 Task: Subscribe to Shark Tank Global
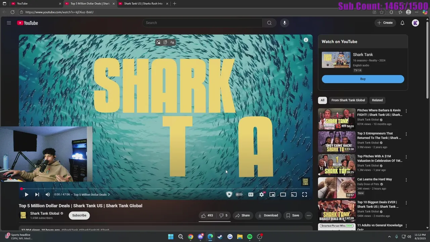point(79,215)
